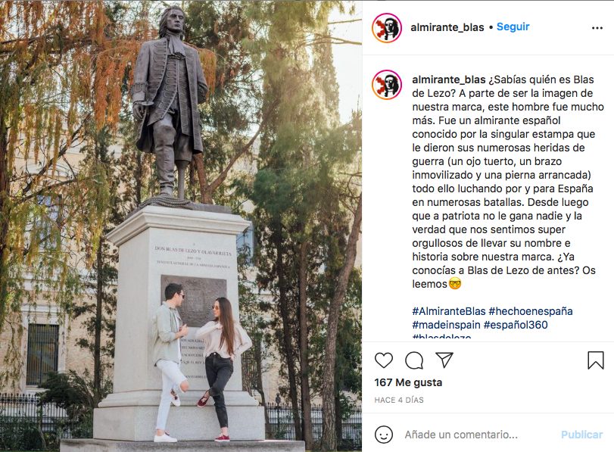
Task: Open the #español360 hashtag
Action: click(x=516, y=325)
